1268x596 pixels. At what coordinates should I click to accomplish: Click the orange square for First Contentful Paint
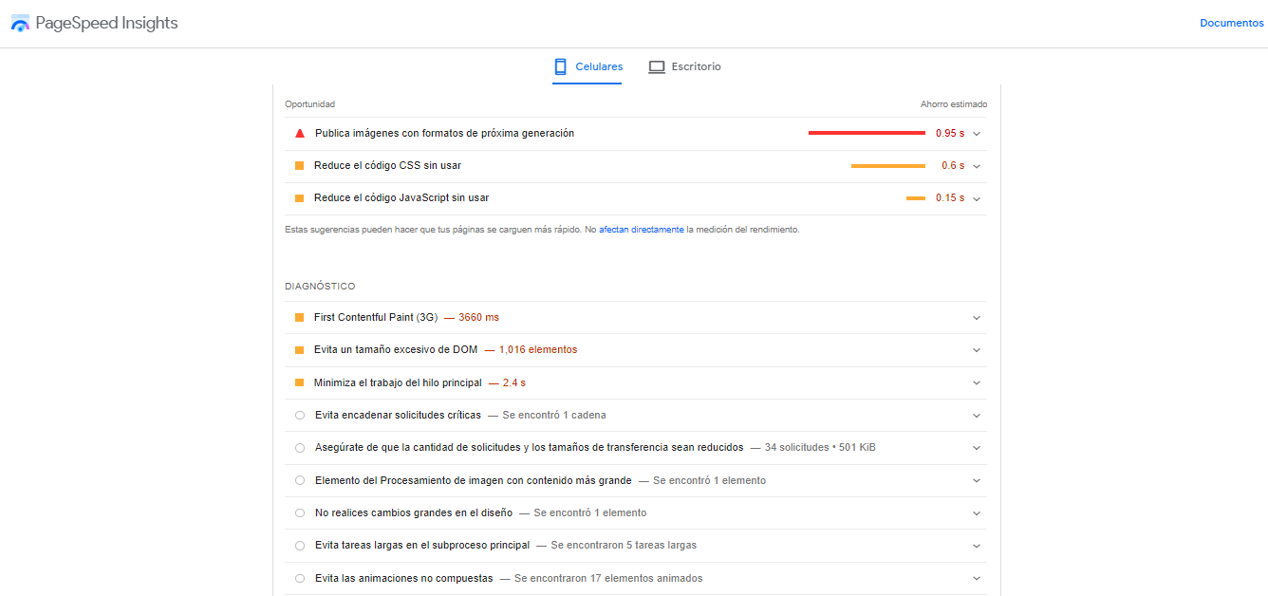click(x=299, y=317)
